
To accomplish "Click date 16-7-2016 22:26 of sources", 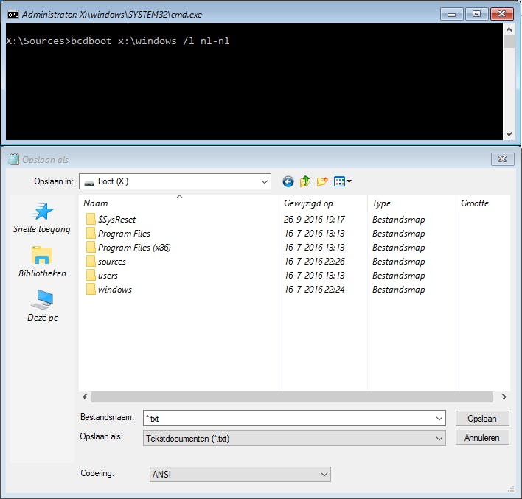I will tap(314, 262).
